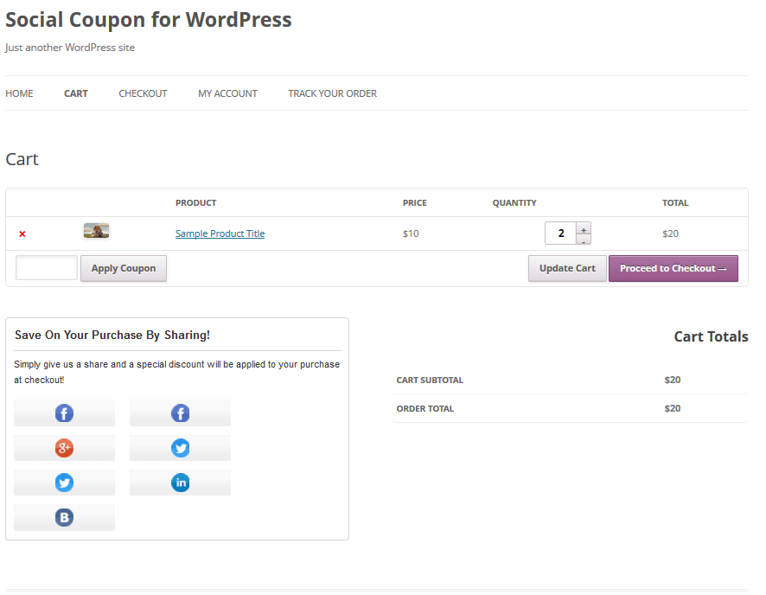
Task: Click Proceed to Checkout
Action: [673, 268]
